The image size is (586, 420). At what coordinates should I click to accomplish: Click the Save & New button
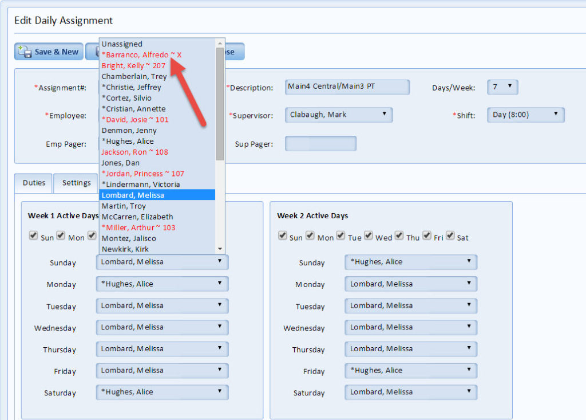(x=49, y=52)
